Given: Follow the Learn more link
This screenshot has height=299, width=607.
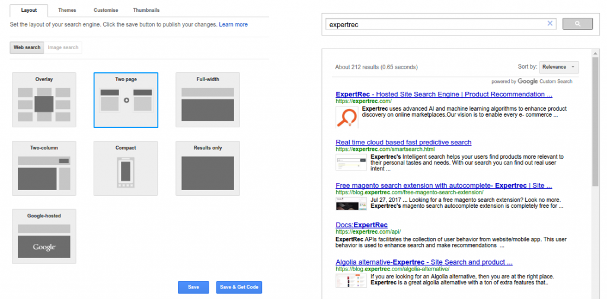Looking at the screenshot, I should 233,24.
